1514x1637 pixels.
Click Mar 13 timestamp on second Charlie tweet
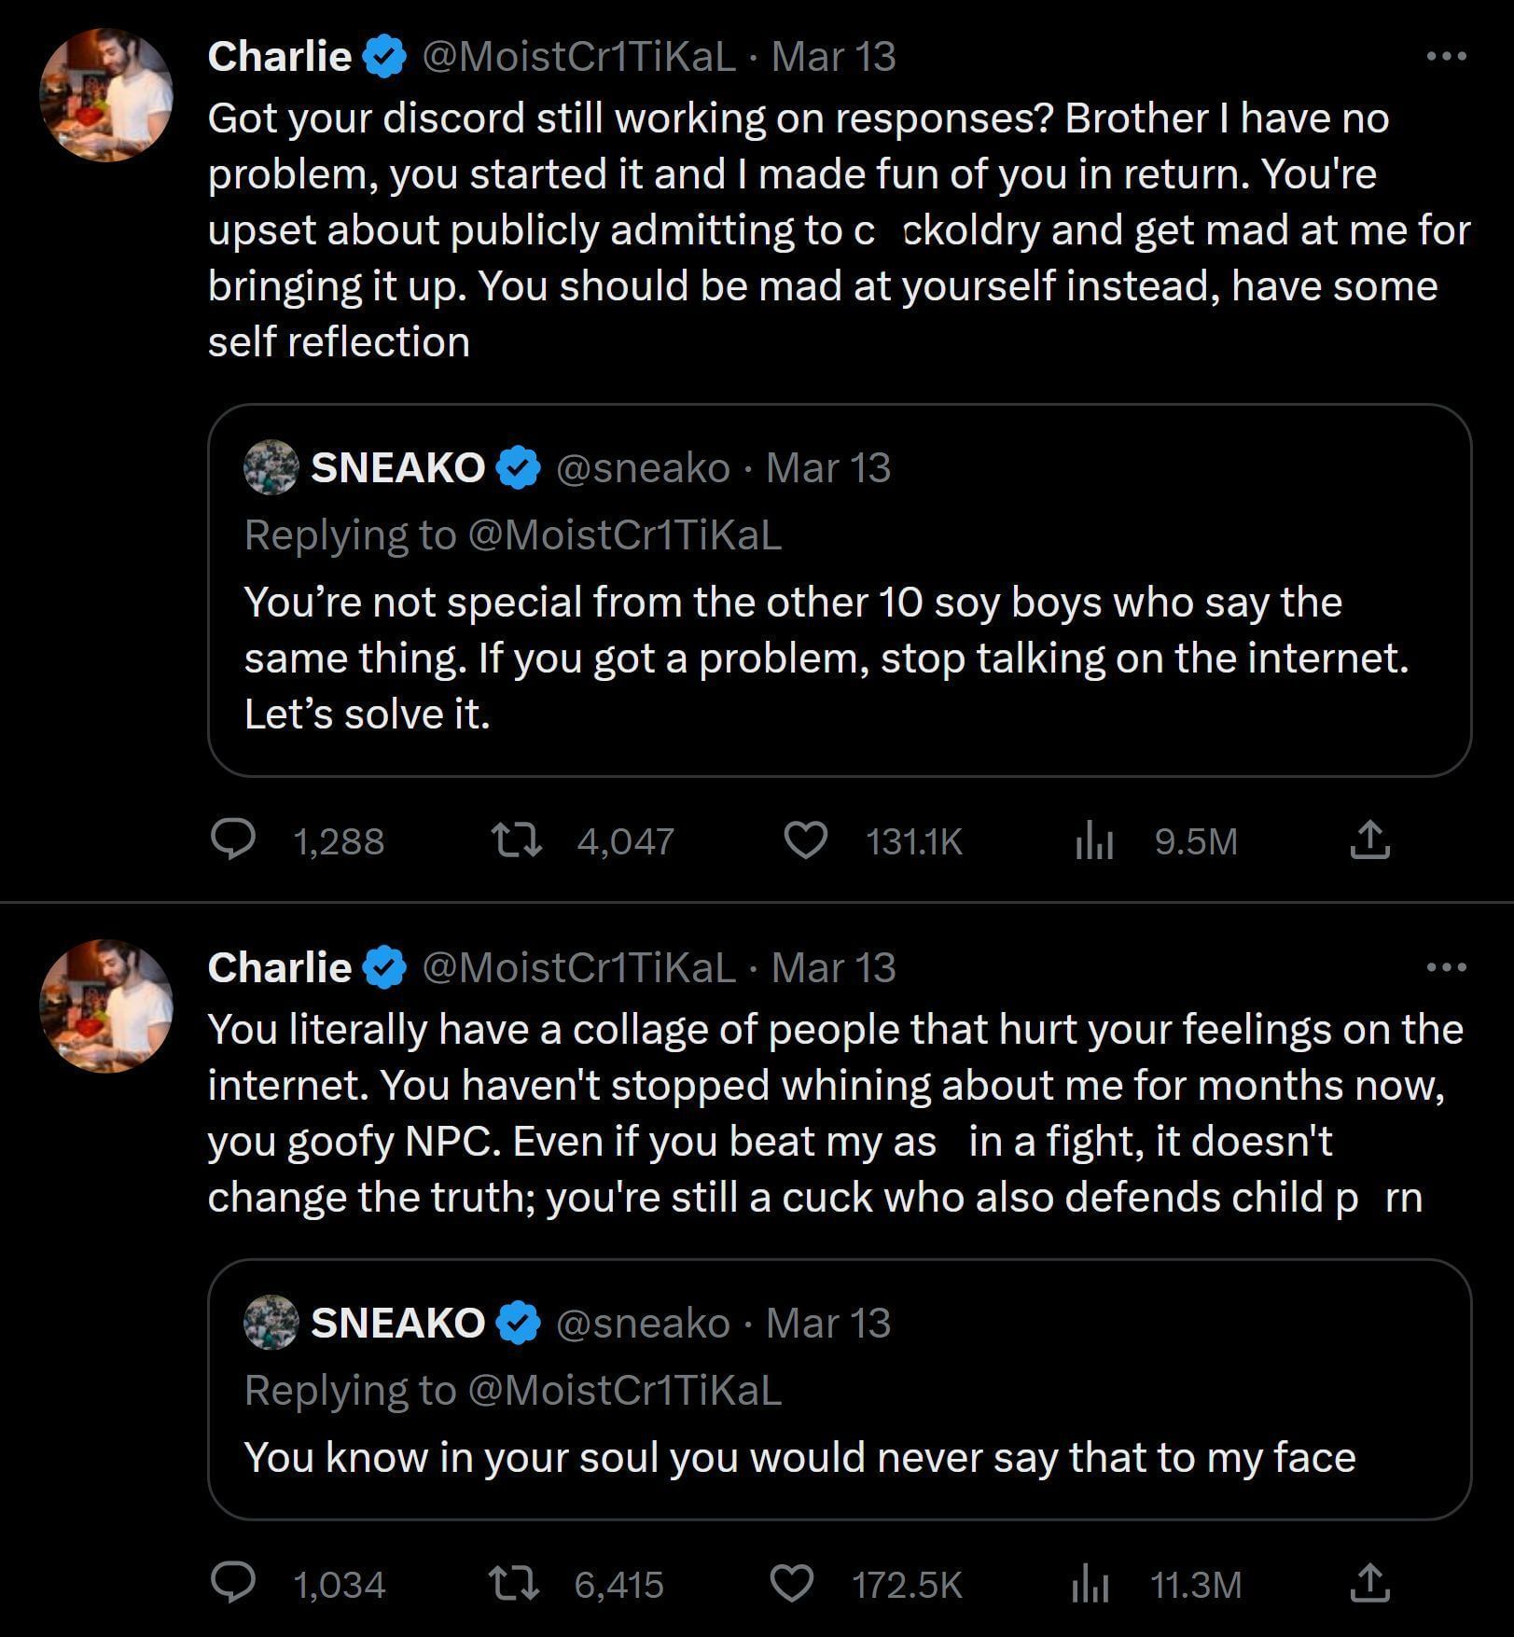point(833,967)
